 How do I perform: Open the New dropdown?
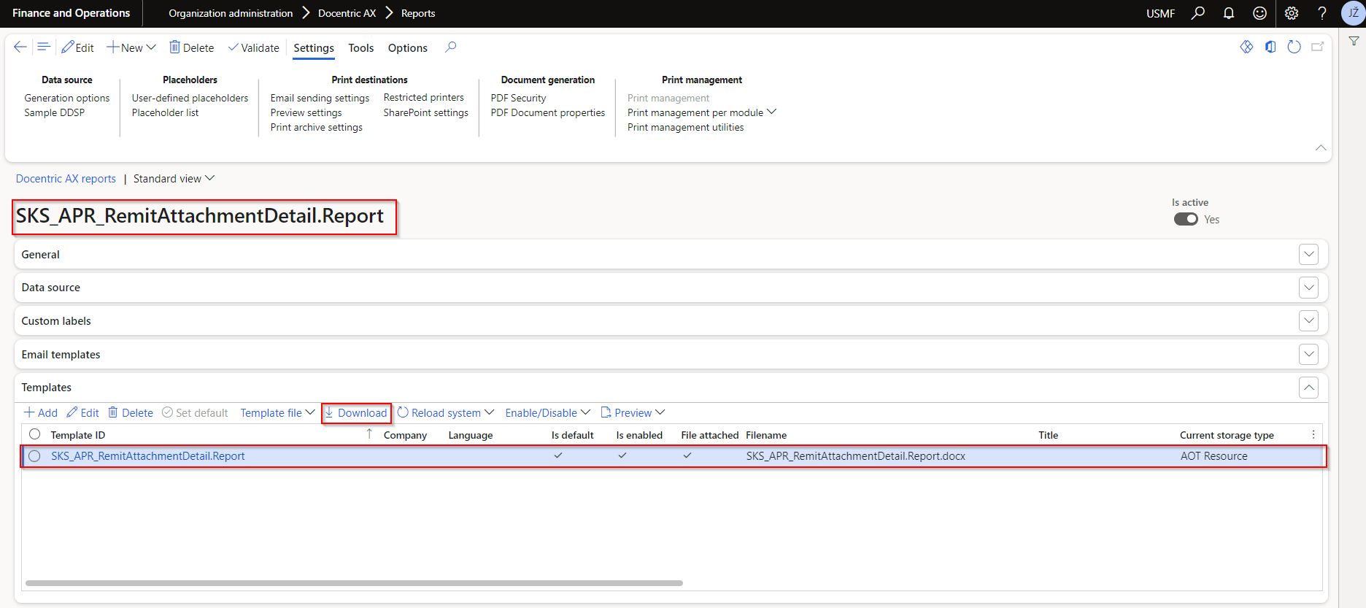click(131, 47)
